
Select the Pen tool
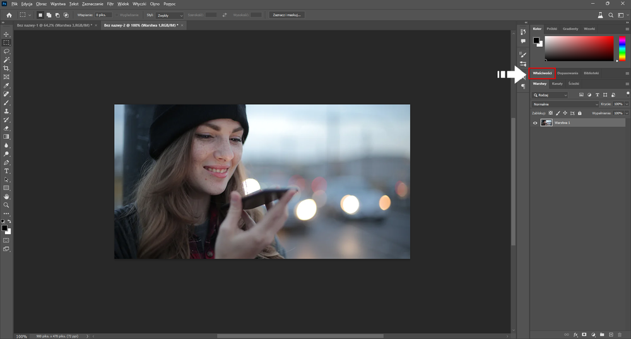coord(6,163)
